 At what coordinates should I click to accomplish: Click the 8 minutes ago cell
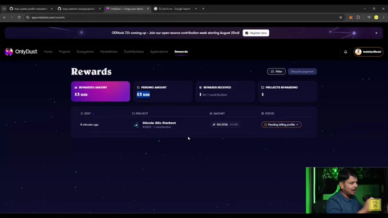pos(90,125)
